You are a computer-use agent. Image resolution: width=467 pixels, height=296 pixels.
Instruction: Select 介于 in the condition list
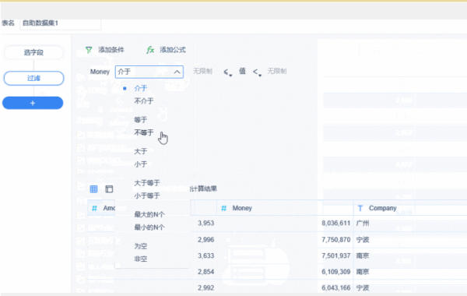(x=141, y=88)
